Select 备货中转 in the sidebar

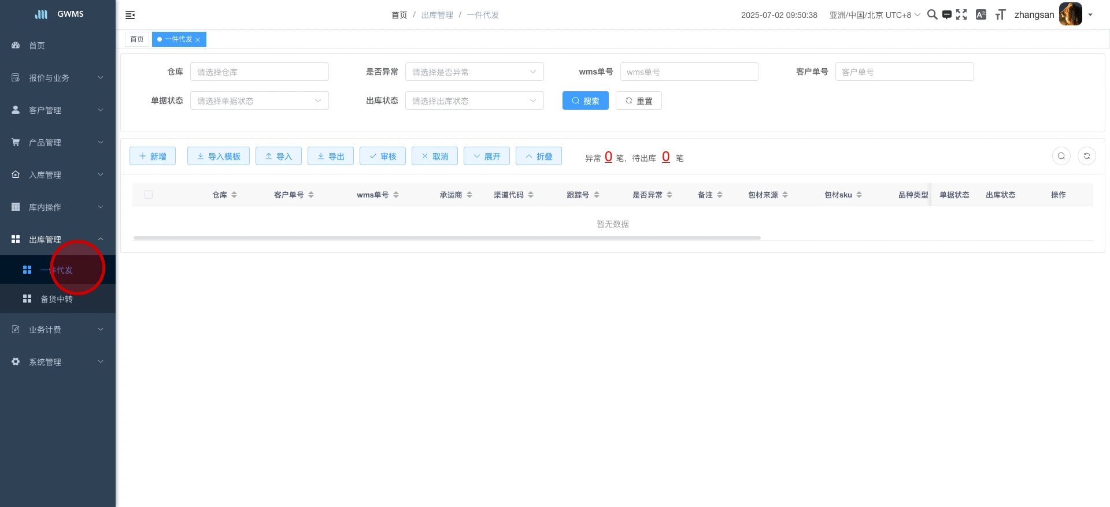tap(57, 299)
